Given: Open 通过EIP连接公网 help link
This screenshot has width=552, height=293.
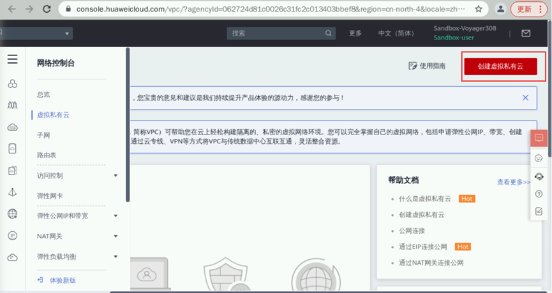Looking at the screenshot, I should [x=423, y=247].
